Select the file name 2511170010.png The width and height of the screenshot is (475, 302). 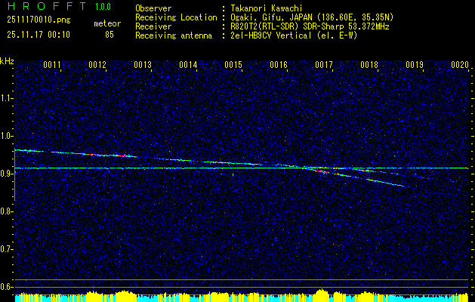39,20
